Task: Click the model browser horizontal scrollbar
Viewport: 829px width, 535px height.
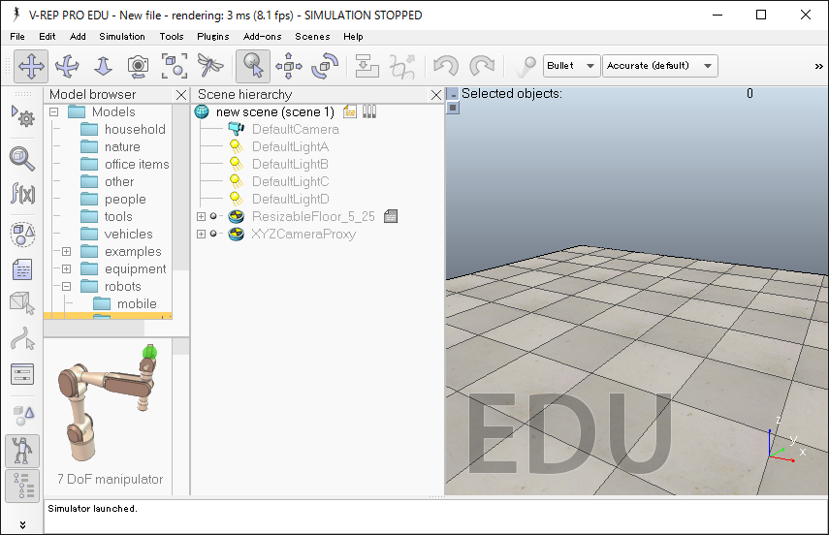Action: 94,329
